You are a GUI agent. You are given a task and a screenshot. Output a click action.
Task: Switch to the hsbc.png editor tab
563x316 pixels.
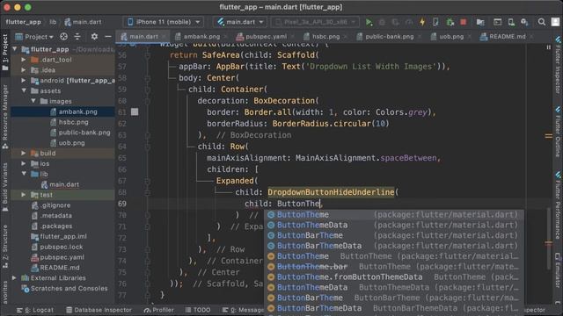325,37
